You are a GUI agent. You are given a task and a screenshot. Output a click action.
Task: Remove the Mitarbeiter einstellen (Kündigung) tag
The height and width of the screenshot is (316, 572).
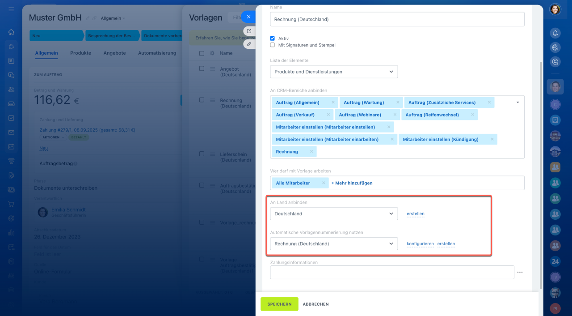coord(492,139)
